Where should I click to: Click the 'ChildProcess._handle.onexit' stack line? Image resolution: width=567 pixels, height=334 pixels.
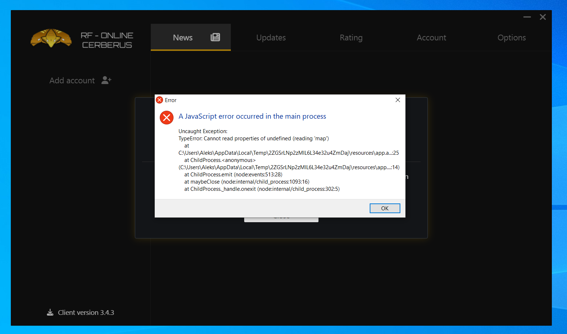click(262, 189)
